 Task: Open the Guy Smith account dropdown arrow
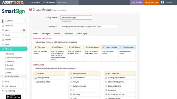[x=173, y=2]
